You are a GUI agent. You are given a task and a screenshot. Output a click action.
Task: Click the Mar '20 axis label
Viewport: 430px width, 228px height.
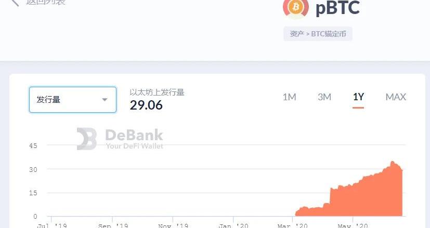pos(293,225)
